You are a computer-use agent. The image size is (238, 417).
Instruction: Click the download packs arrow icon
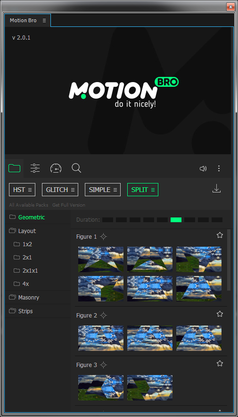click(216, 189)
